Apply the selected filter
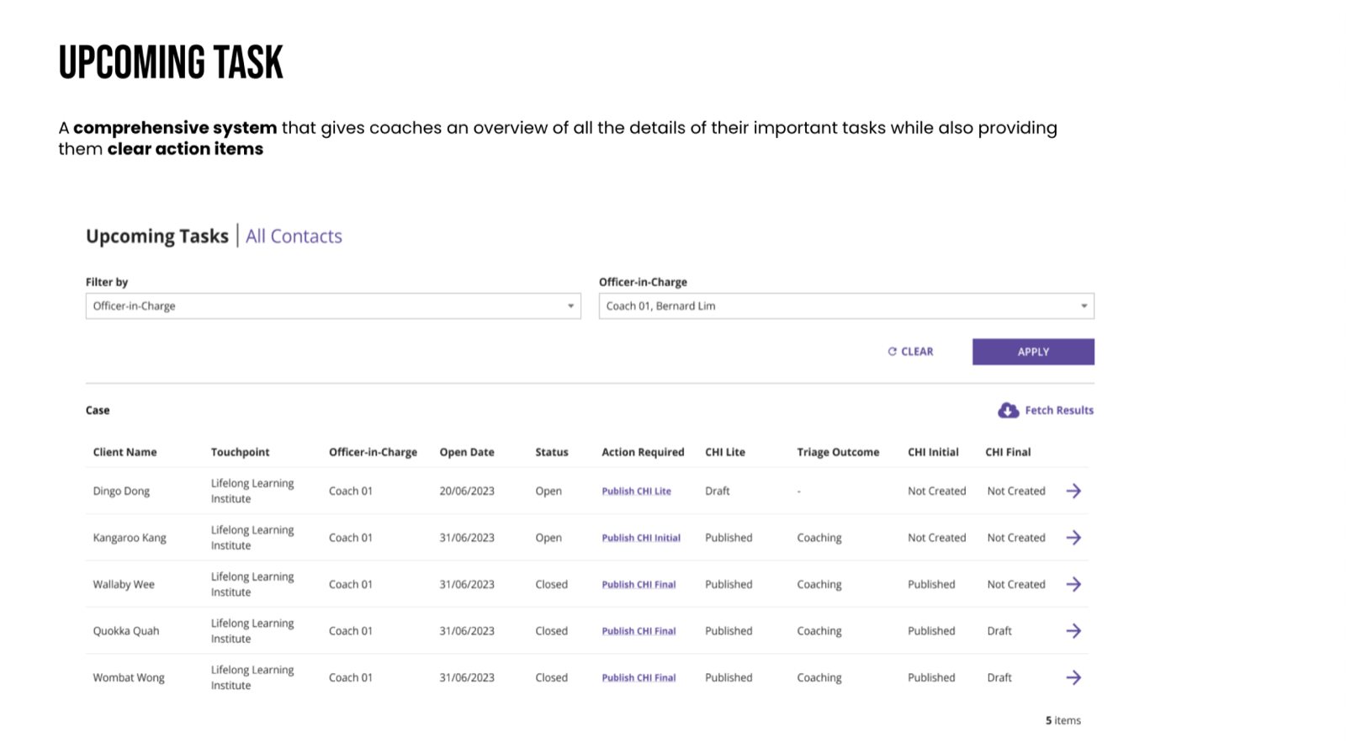1346x754 pixels. point(1033,352)
